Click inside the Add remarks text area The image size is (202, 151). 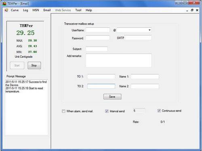pos(119,60)
